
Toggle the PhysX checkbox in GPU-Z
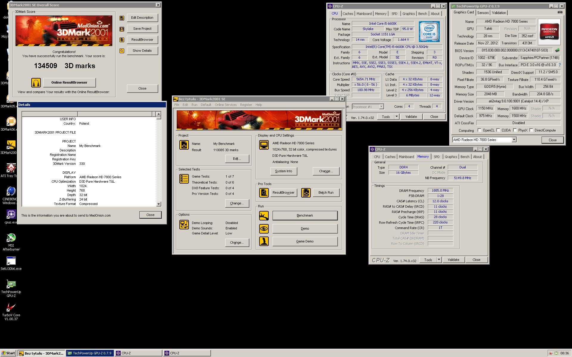515,130
